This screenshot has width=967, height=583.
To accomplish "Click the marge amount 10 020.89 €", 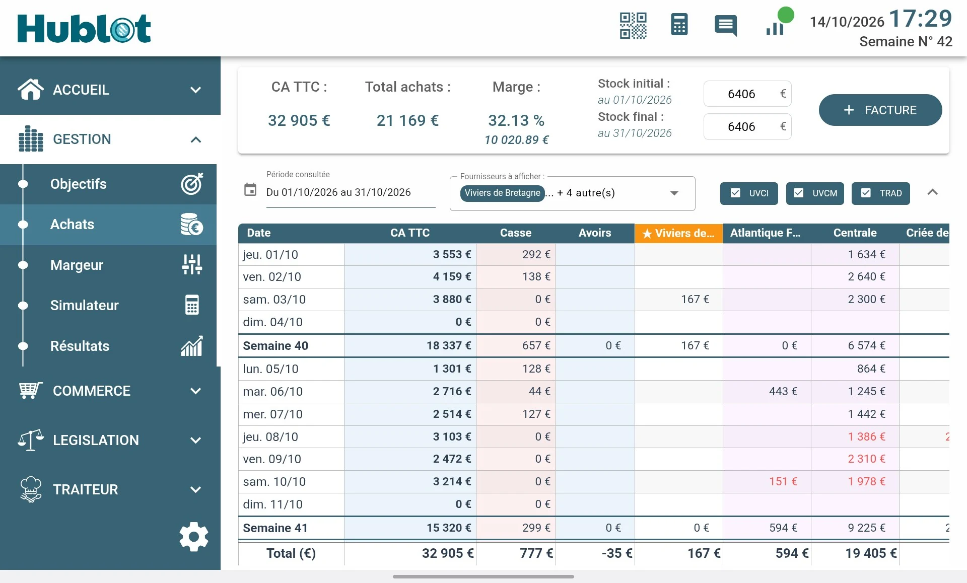I will pyautogui.click(x=517, y=140).
